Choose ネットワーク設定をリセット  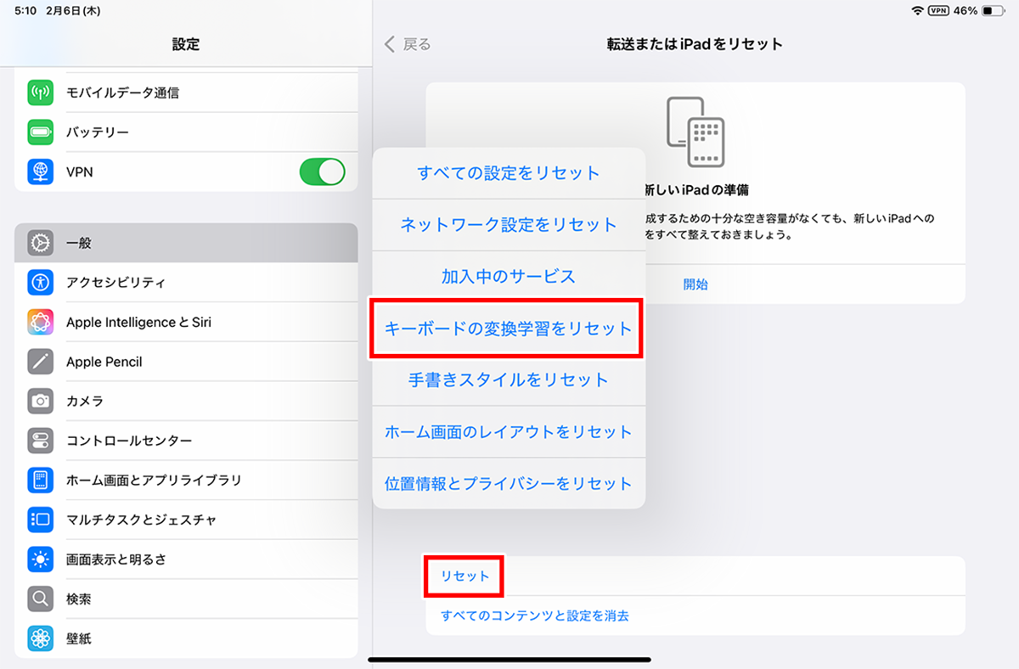coord(509,225)
